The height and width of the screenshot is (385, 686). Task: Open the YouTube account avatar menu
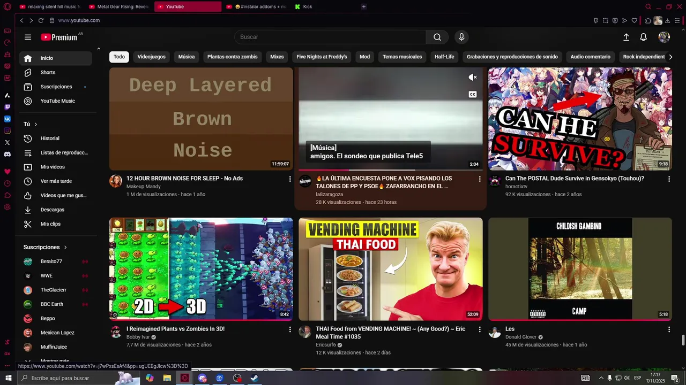click(x=664, y=37)
